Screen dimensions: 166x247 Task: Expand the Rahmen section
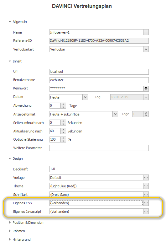pyautogui.click(x=10, y=231)
